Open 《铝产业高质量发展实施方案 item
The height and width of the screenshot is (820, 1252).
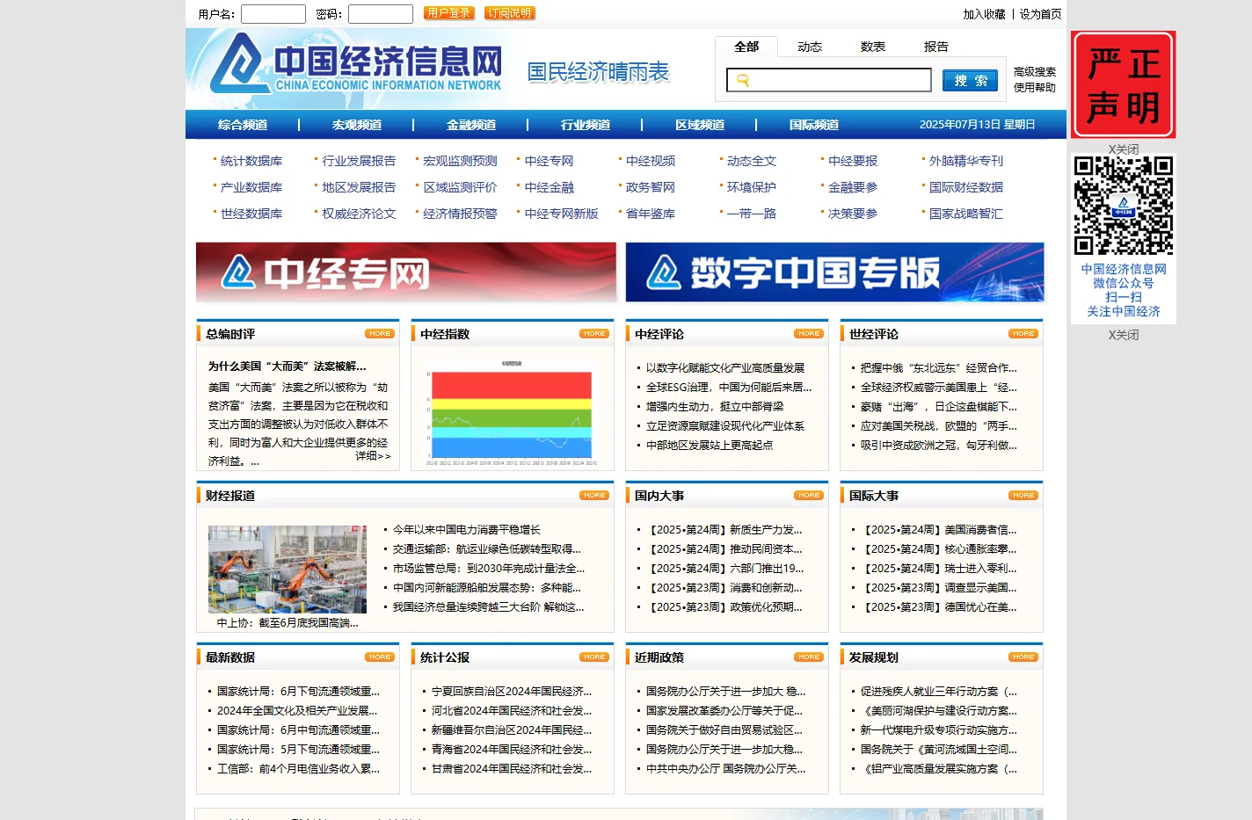(x=939, y=769)
